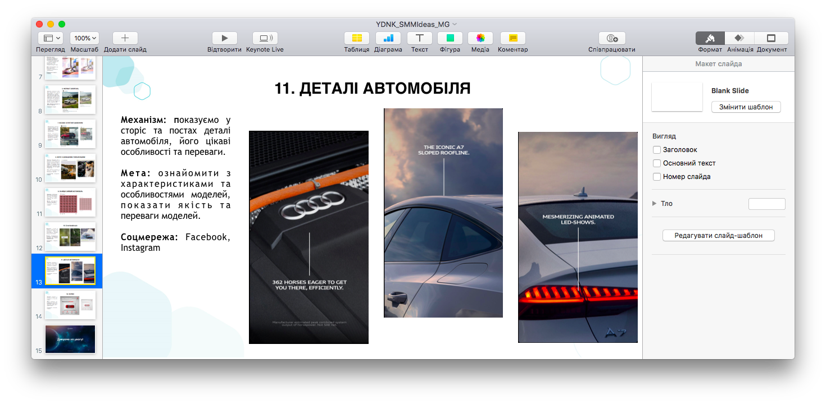Select the Audi engine image on slide

tap(308, 237)
